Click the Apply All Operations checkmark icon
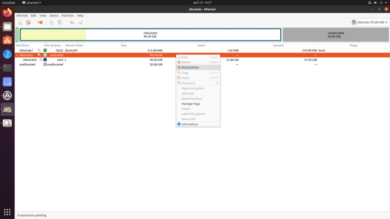This screenshot has width=390, height=219. point(81,22)
